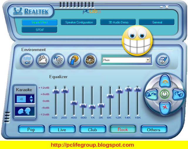Click the 100 Hz equalizer slider handle
188x149 pixels.
click(x=56, y=91)
